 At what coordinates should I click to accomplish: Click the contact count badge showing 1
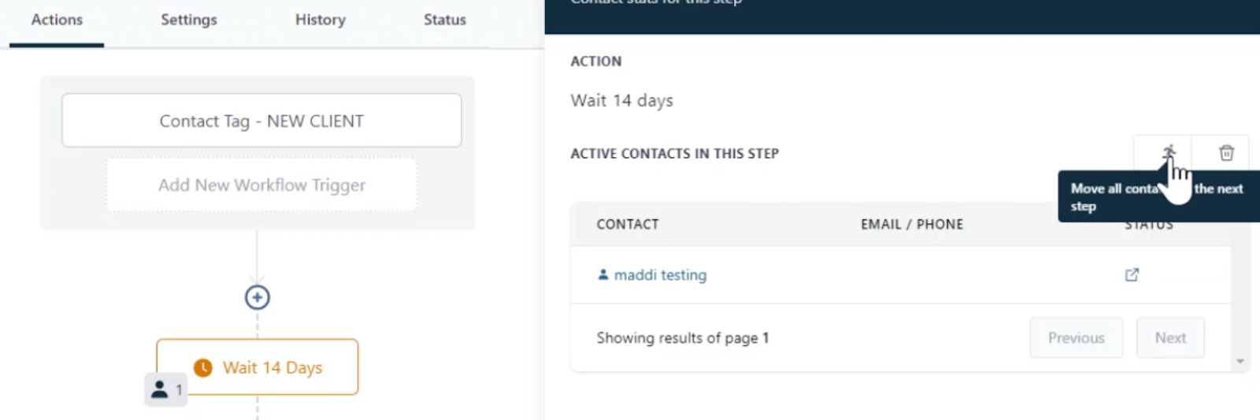[x=166, y=389]
